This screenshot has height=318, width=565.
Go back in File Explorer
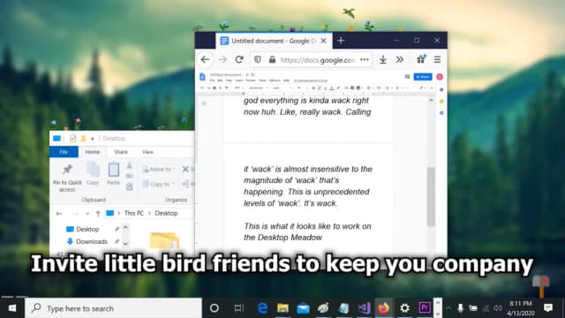point(59,214)
